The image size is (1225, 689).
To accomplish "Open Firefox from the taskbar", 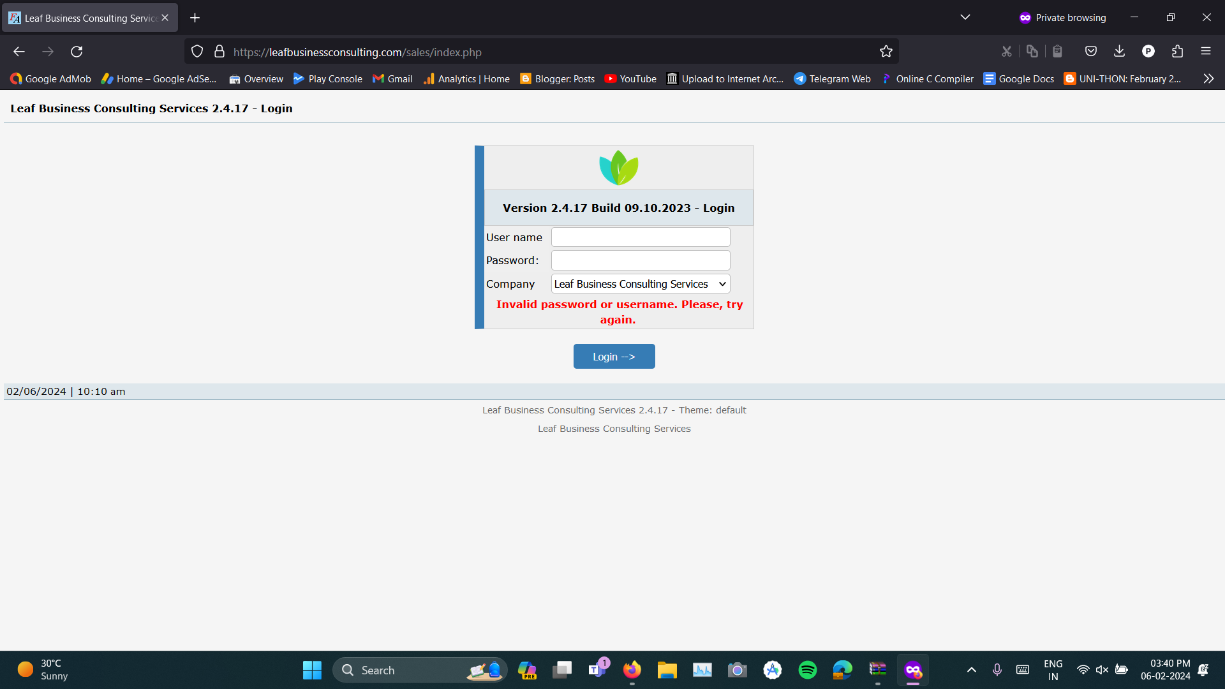I will tap(632, 670).
